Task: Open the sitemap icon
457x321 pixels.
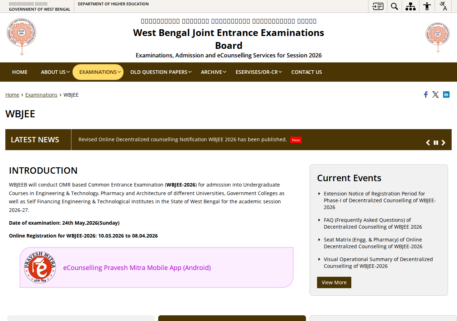Action: pyautogui.click(x=411, y=6)
